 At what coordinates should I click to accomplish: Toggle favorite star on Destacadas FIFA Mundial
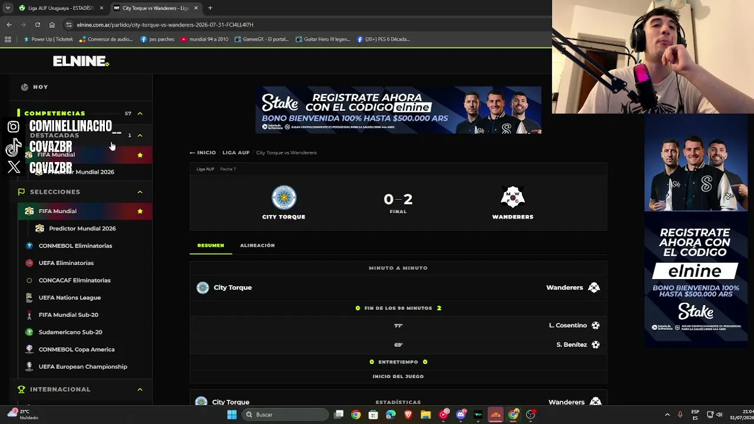(140, 155)
